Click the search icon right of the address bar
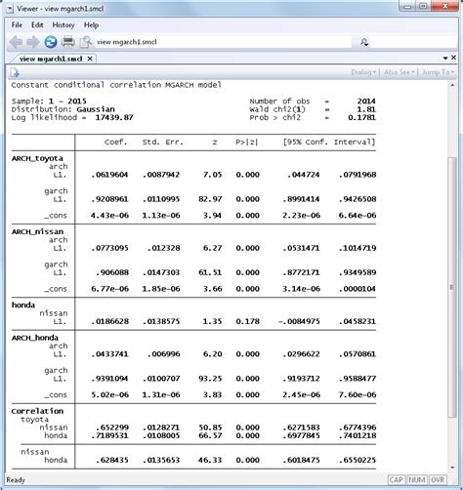 tap(364, 42)
